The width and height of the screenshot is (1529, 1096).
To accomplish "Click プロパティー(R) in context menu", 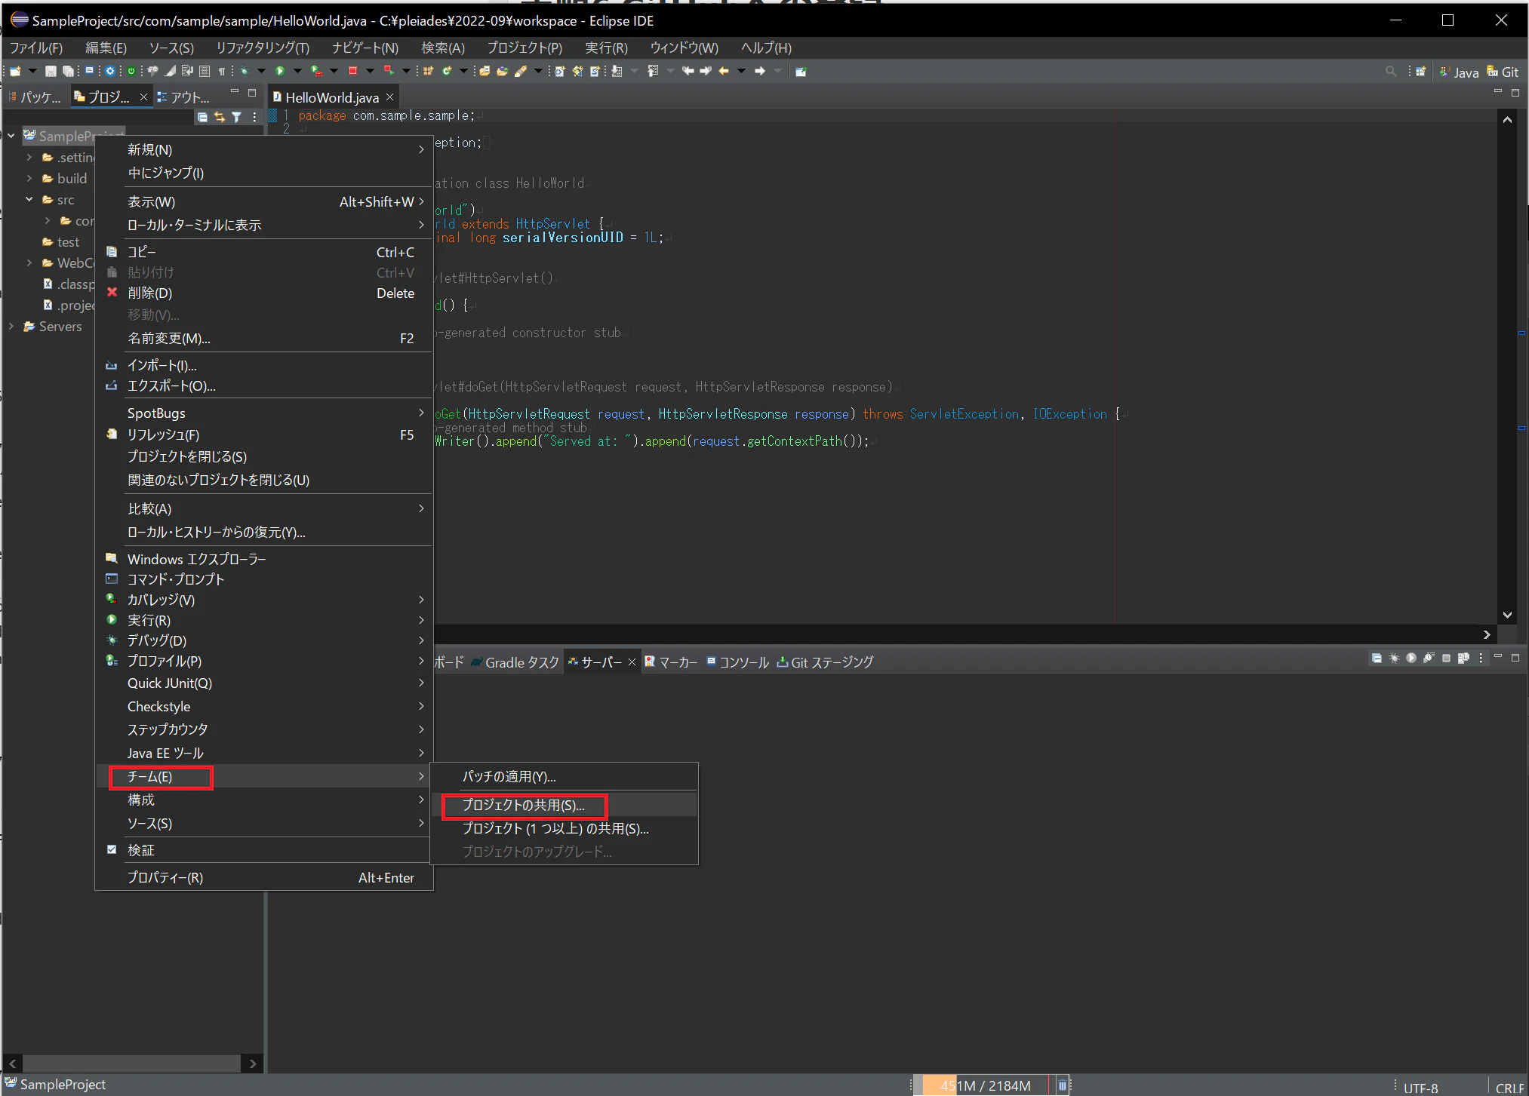I will (264, 877).
